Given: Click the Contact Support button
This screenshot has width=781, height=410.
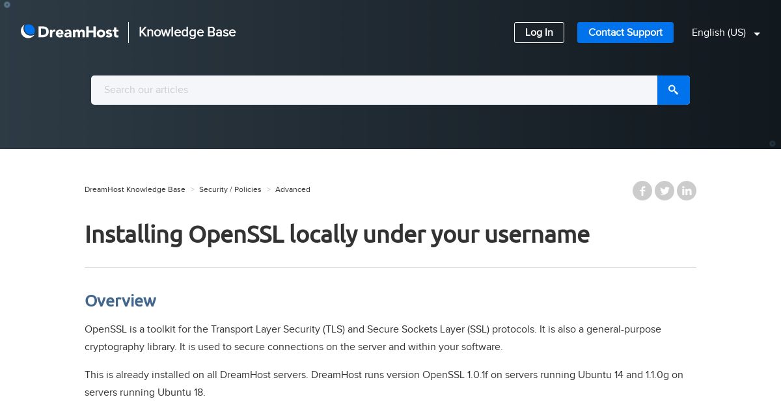Looking at the screenshot, I should pos(625,33).
